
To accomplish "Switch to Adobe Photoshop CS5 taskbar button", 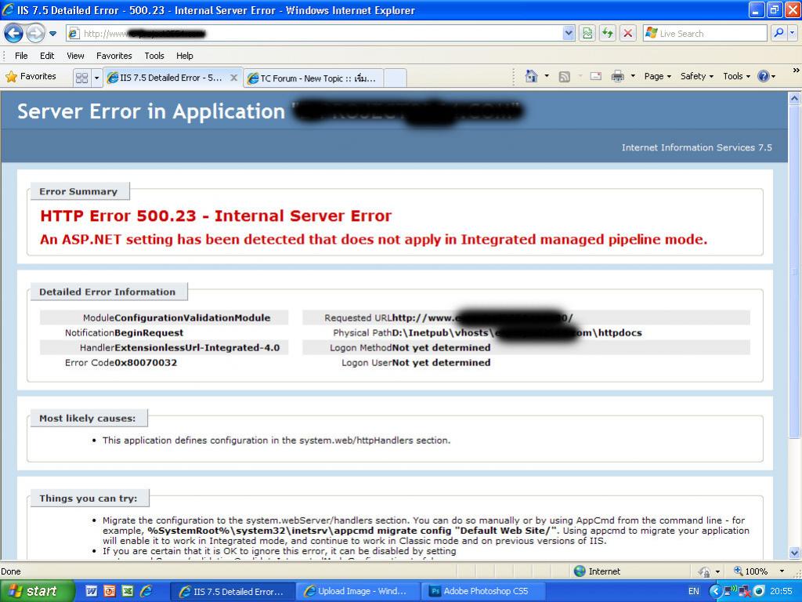I will pos(483,591).
